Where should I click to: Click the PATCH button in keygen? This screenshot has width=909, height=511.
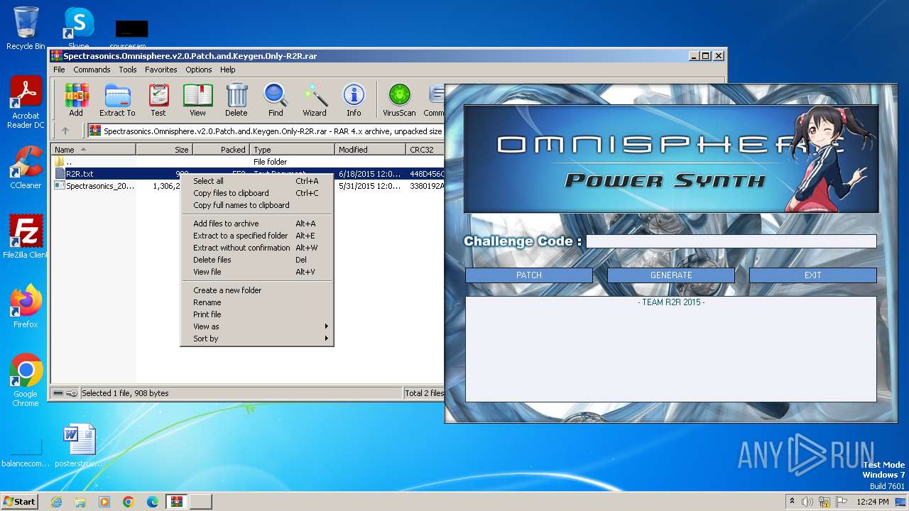pos(529,275)
